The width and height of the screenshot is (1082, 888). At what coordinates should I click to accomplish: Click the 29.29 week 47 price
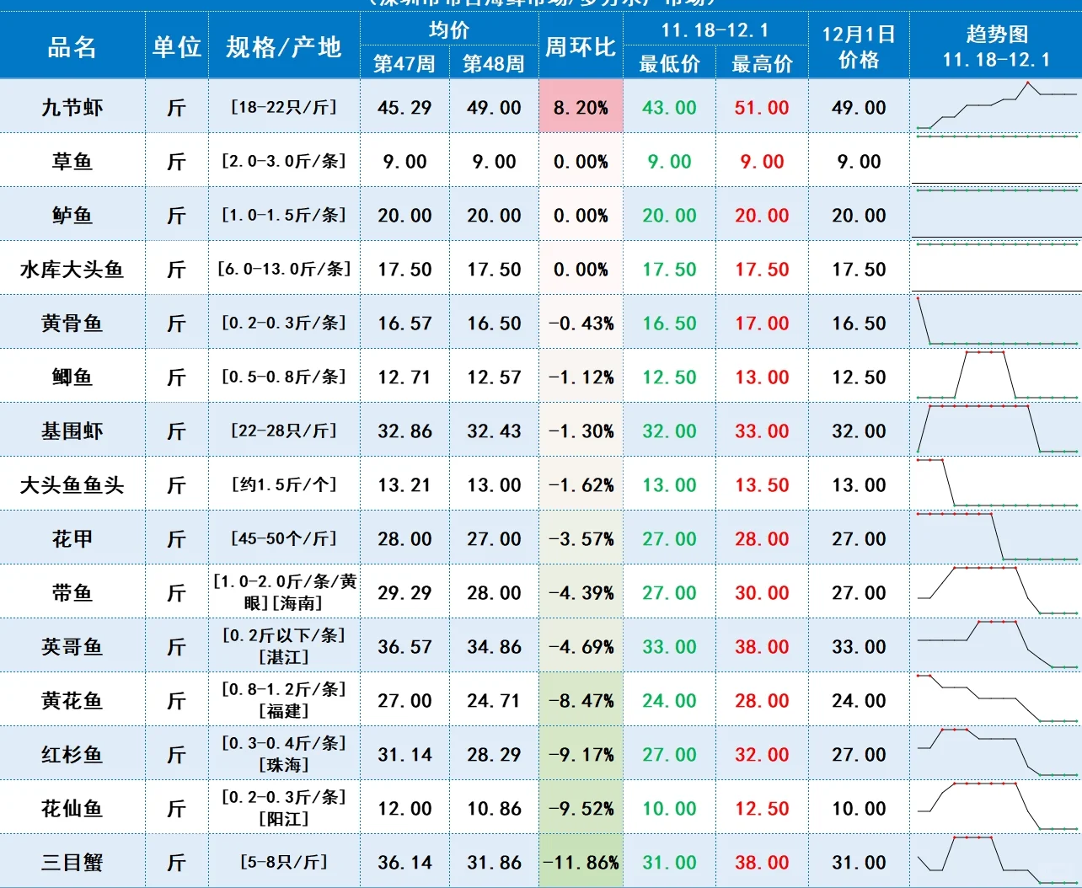[x=404, y=593]
